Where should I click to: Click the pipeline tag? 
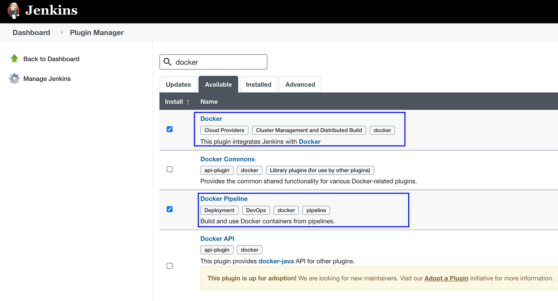pyautogui.click(x=316, y=210)
